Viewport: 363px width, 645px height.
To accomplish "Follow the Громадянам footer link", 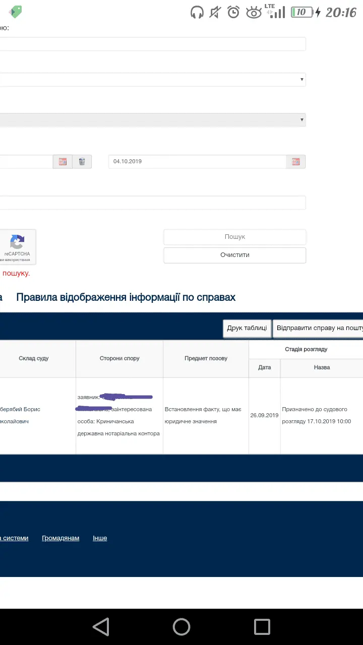I will (x=60, y=538).
